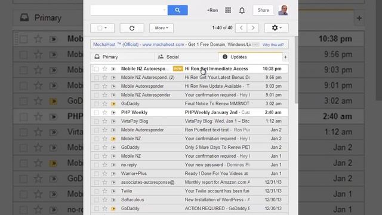The image size is (382, 215).
Task: Open 'Only 5 More Days To Renew' email
Action: coord(217,148)
